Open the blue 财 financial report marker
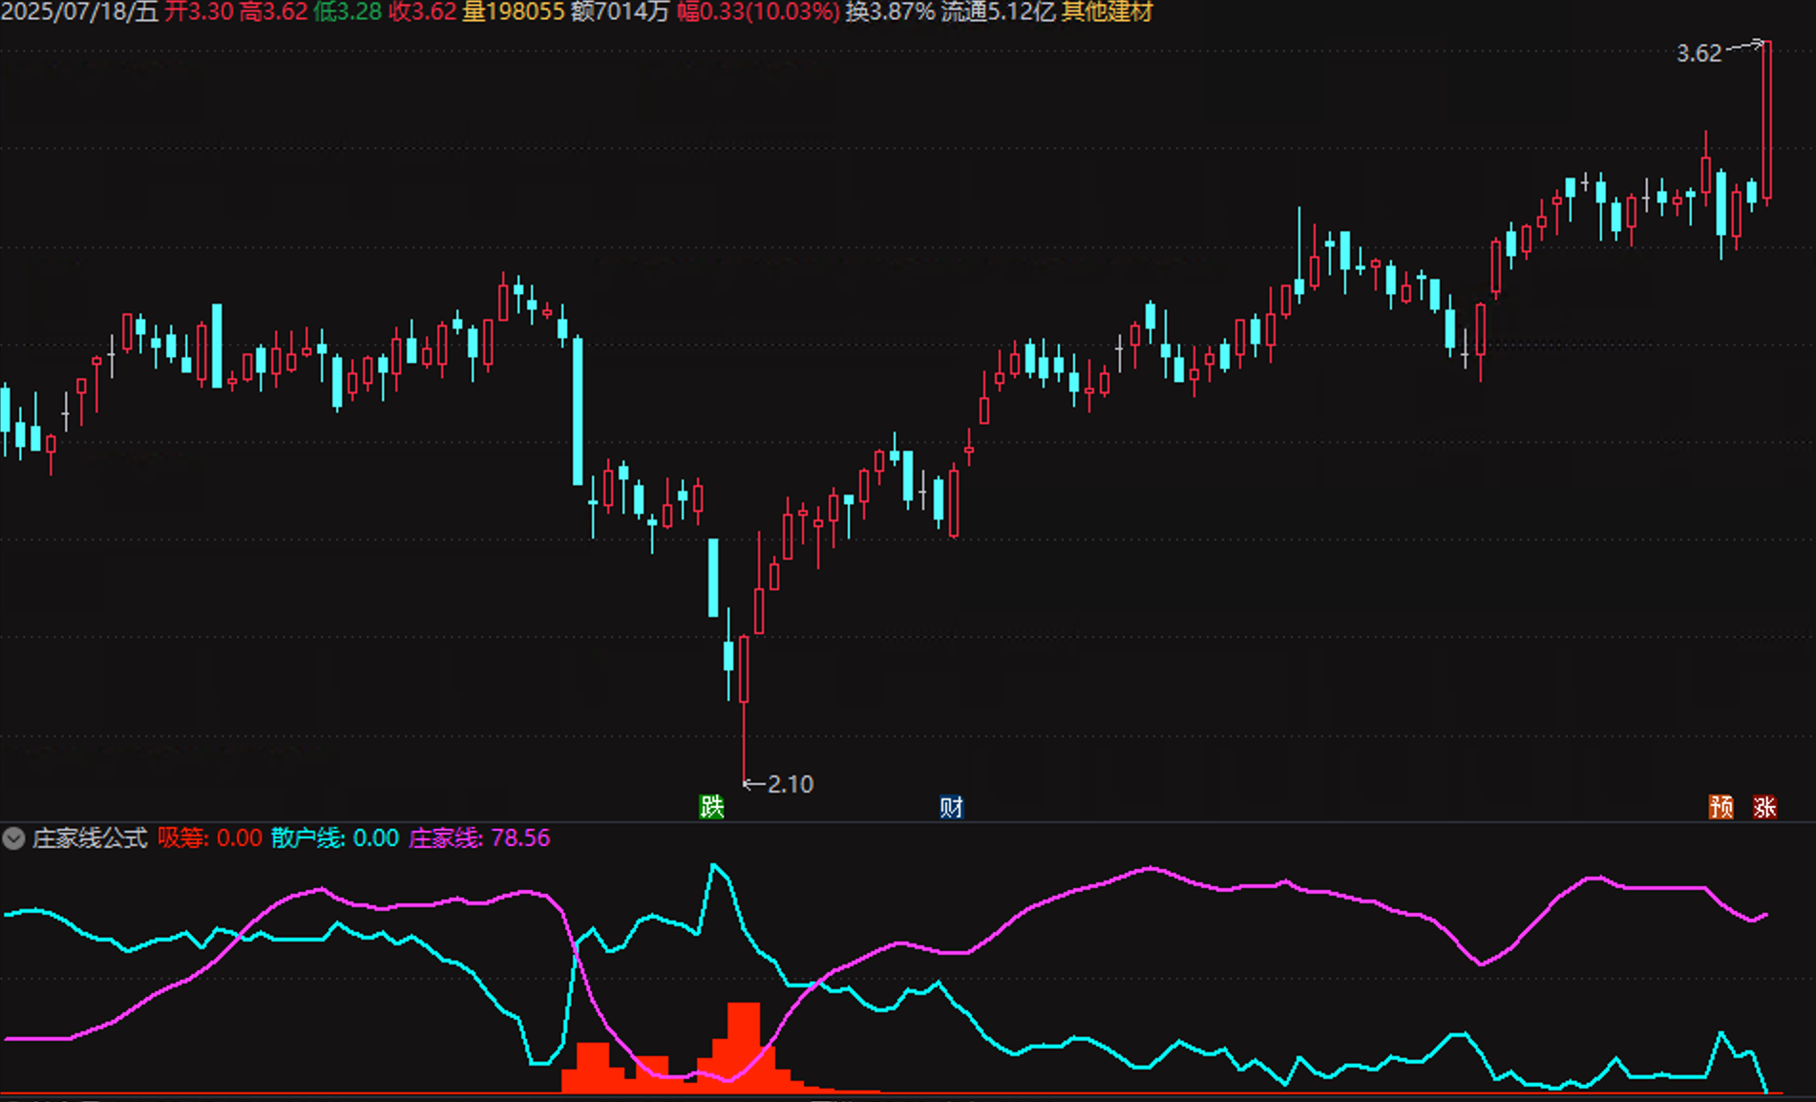Screen dimensions: 1816x1102 (x=951, y=807)
